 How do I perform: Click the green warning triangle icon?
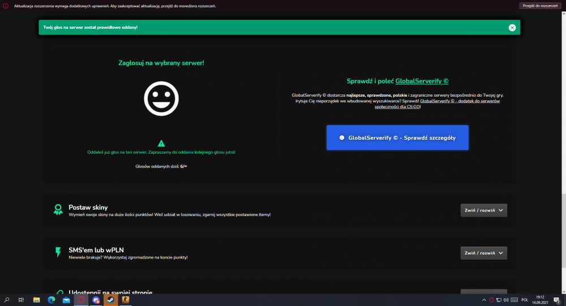click(x=161, y=143)
